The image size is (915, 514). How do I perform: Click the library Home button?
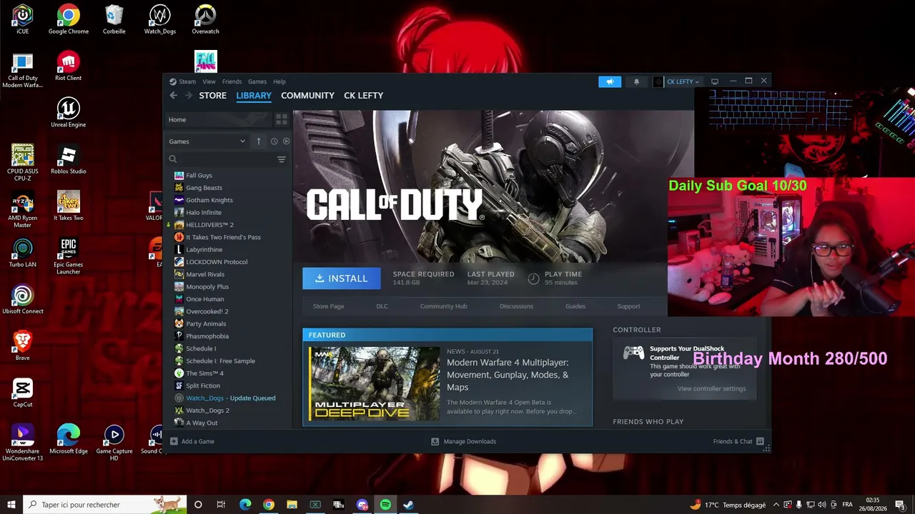[x=218, y=120]
